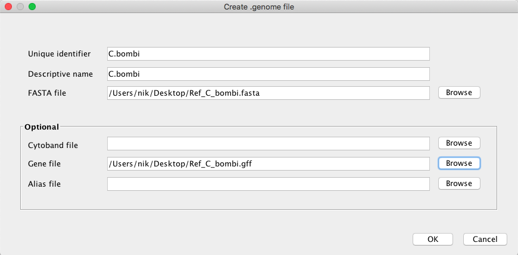This screenshot has height=255, width=518.
Task: Close the window with the red button
Action: point(8,7)
